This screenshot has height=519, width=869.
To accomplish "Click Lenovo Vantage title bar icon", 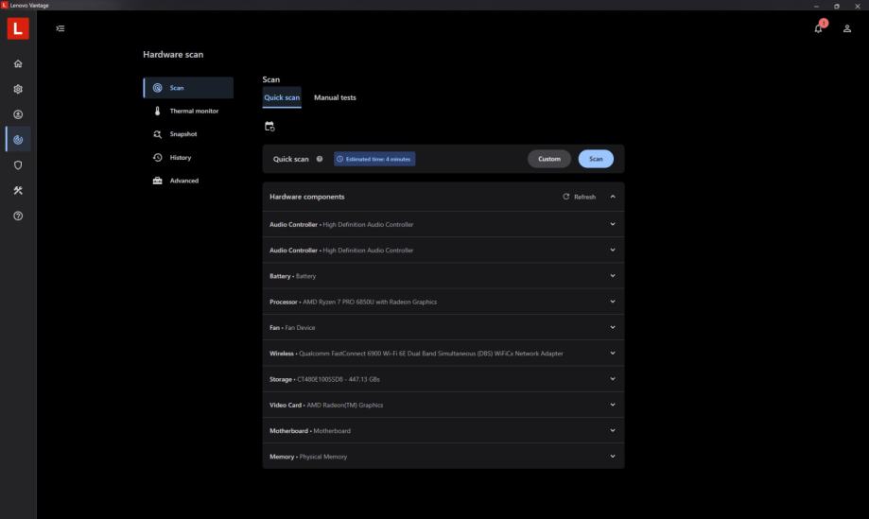I will (x=5, y=5).
